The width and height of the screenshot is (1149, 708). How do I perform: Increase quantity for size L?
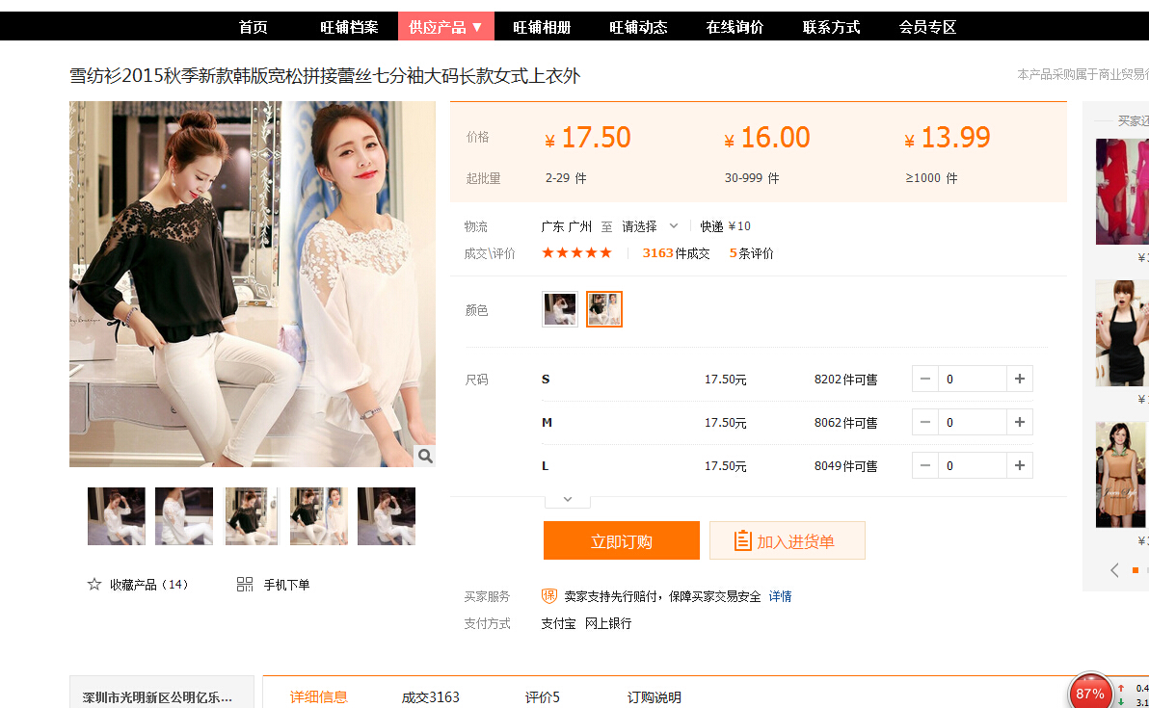(x=1019, y=465)
